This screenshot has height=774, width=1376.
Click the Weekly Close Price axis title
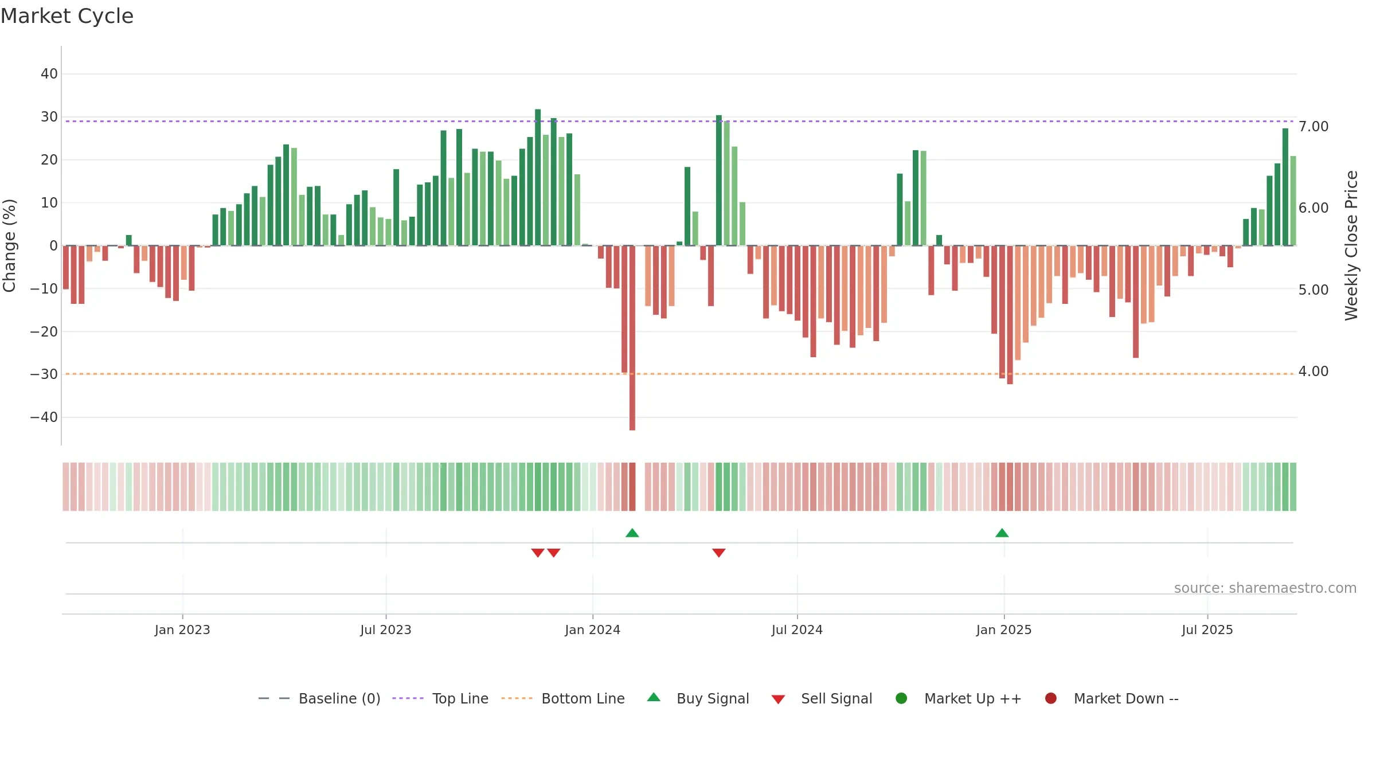(1351, 245)
